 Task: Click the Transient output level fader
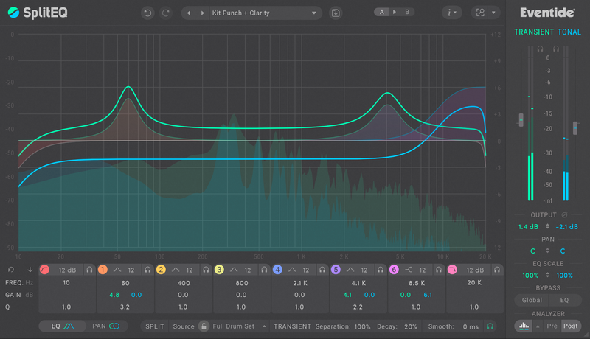tap(521, 119)
